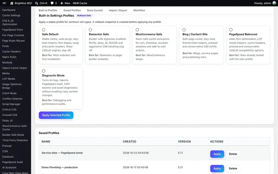Choose the WooCommerce Safe radio button

(137, 30)
